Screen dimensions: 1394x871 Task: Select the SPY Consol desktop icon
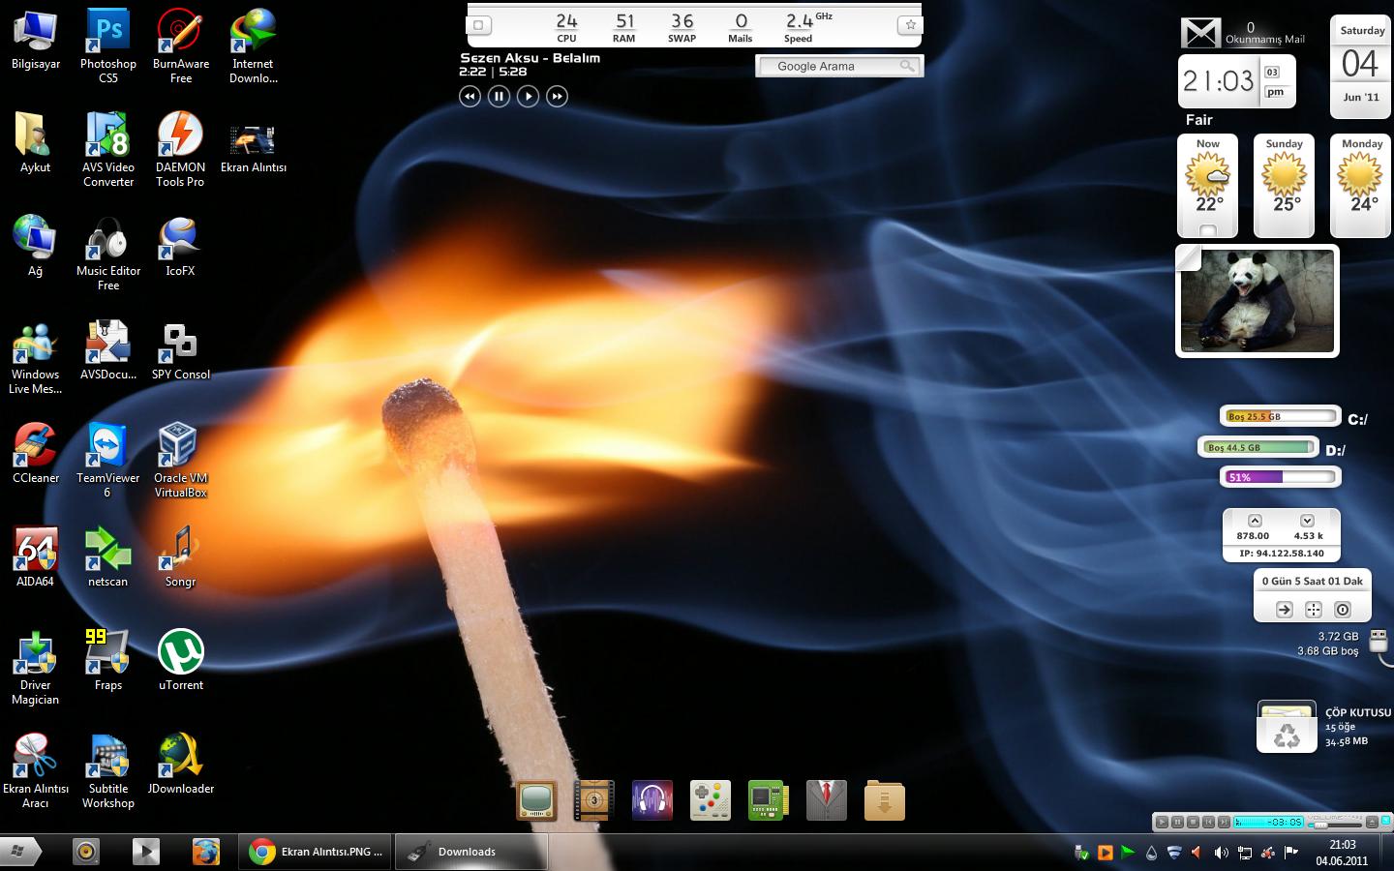[180, 349]
